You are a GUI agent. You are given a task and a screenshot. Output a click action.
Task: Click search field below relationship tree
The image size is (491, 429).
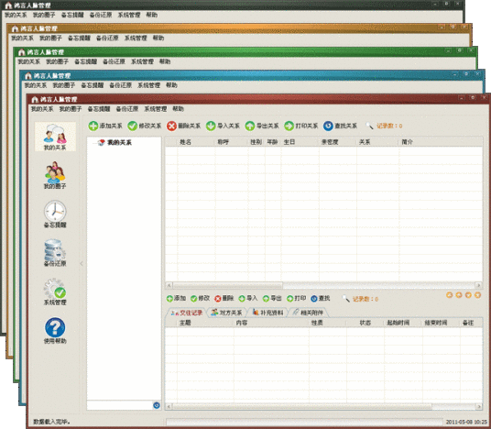120,405
